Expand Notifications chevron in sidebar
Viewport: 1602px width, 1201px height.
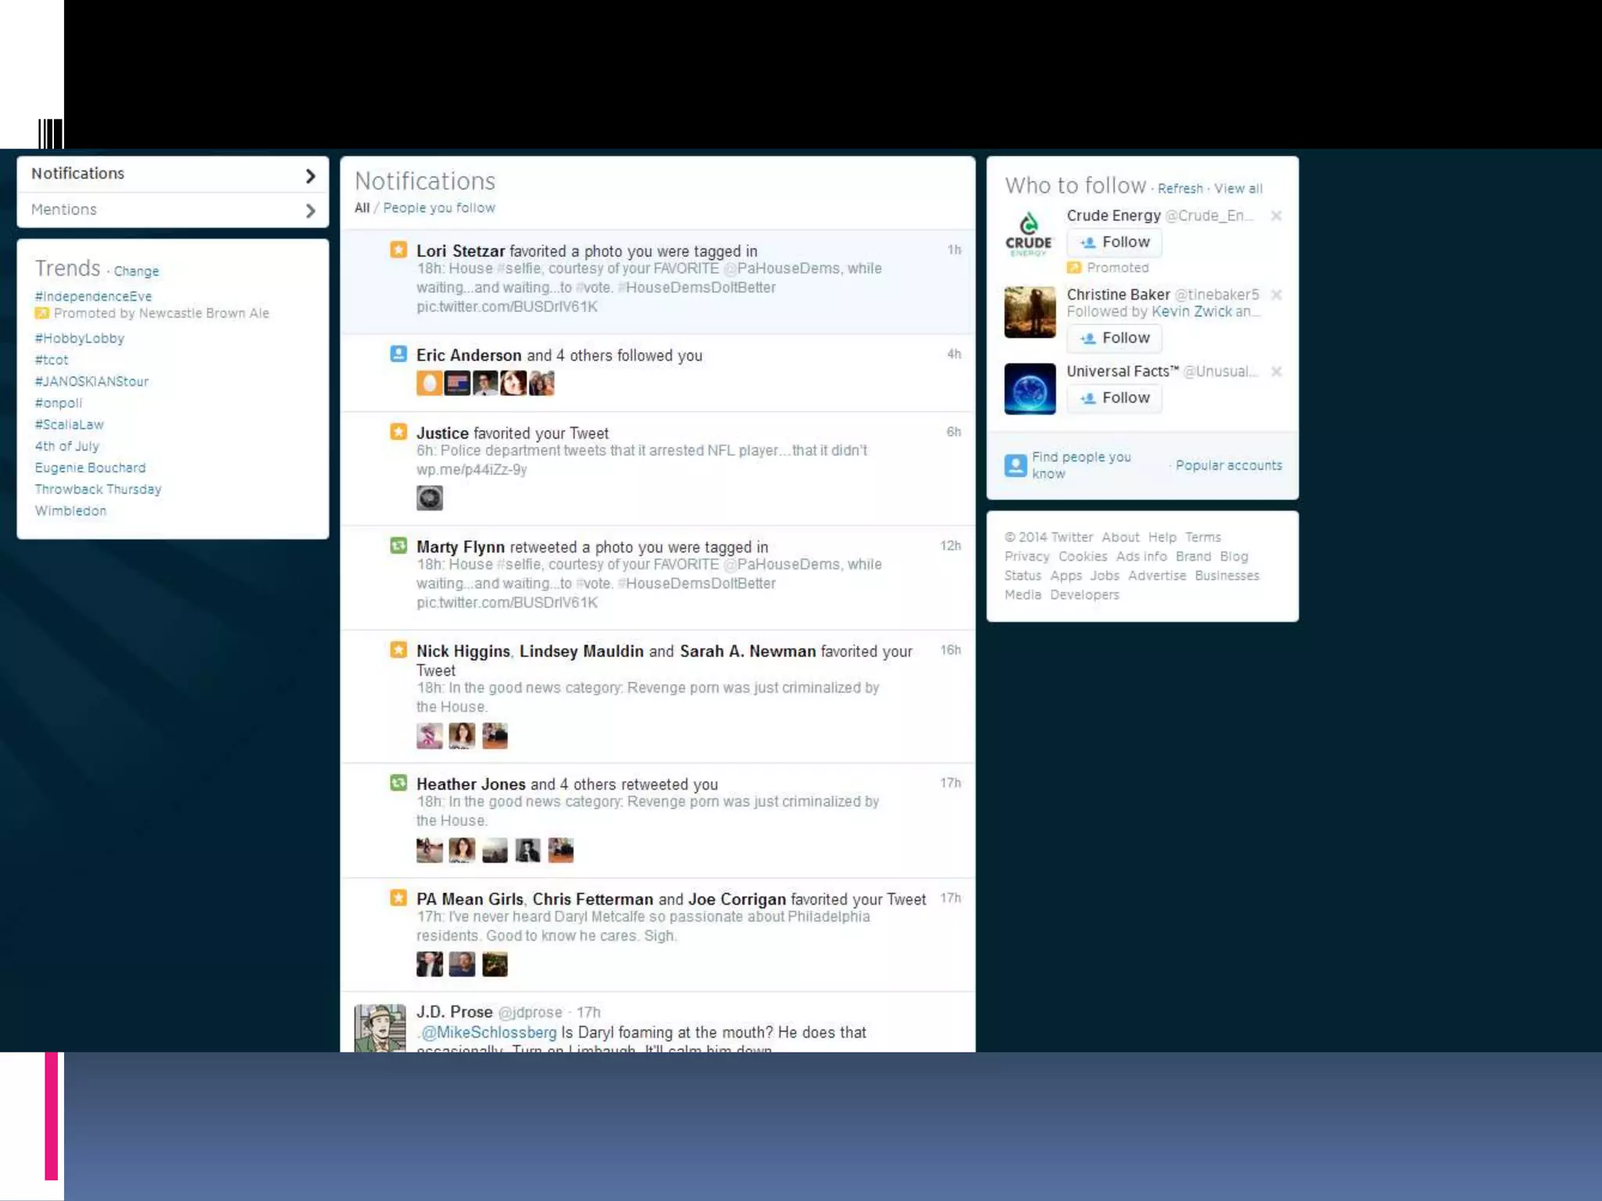tap(311, 176)
